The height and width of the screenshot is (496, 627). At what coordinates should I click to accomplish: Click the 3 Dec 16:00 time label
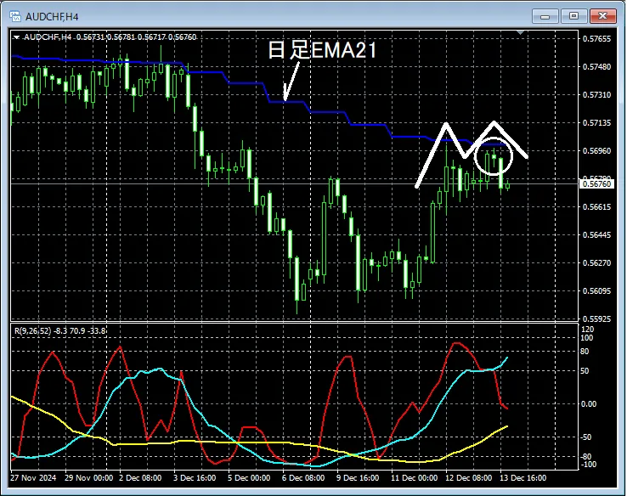(195, 478)
